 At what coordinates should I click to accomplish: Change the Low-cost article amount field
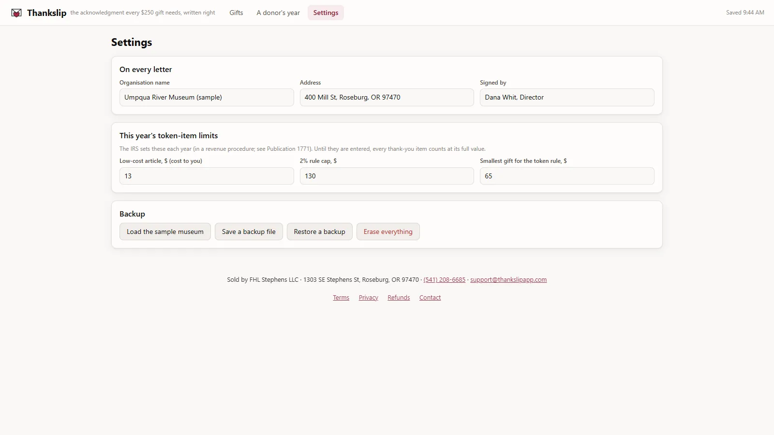click(207, 176)
